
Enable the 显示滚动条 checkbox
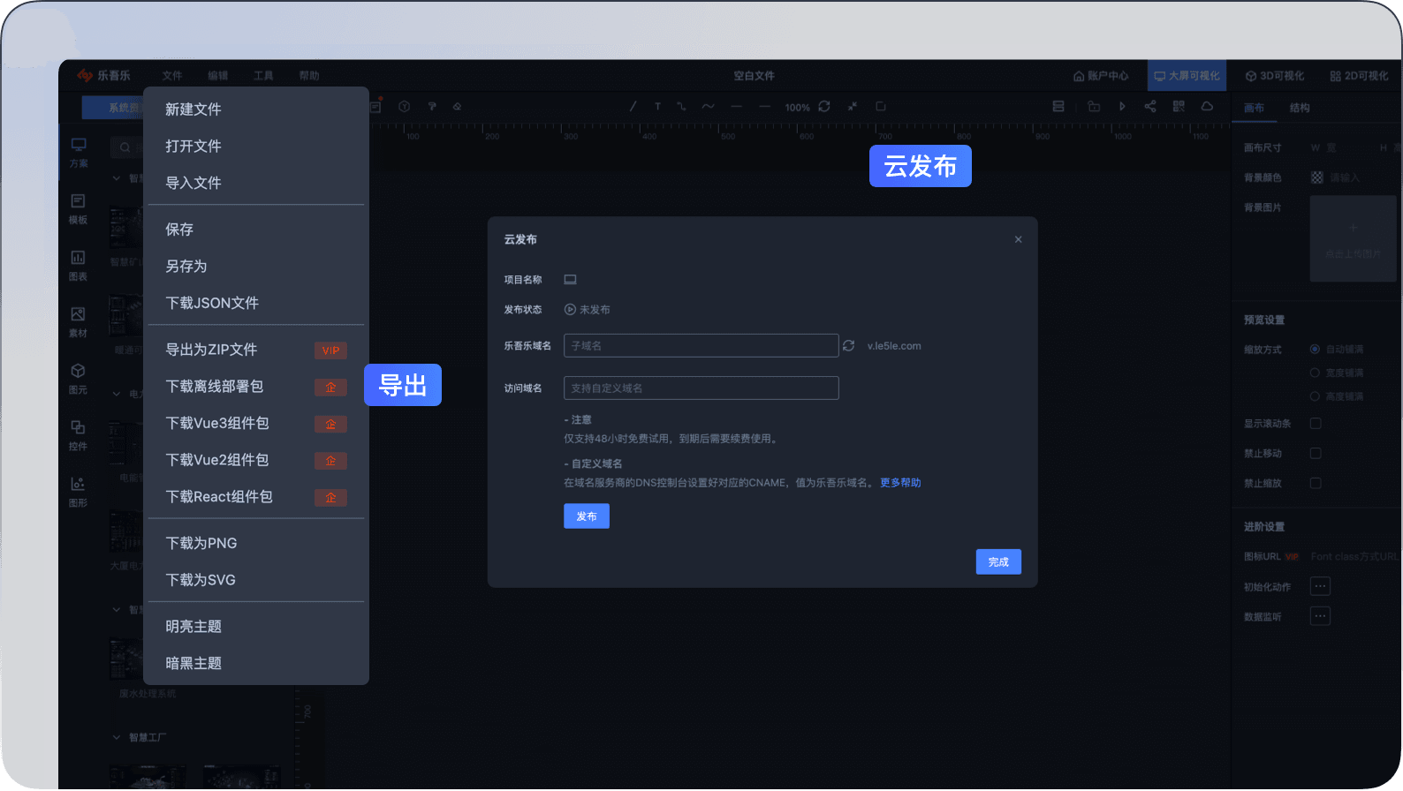(x=1316, y=424)
